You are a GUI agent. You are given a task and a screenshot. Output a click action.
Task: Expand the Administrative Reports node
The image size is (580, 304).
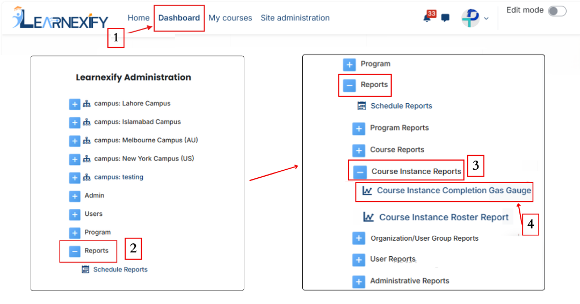click(358, 281)
